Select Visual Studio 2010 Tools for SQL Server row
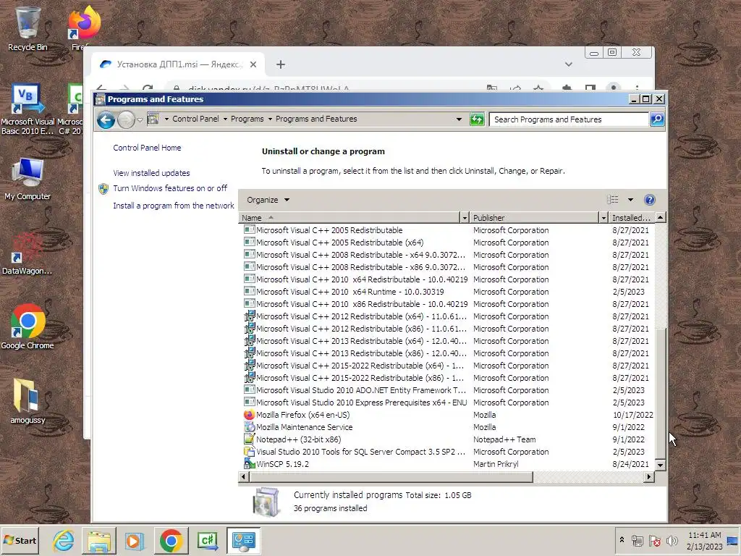Image resolution: width=741 pixels, height=556 pixels. coord(447,452)
